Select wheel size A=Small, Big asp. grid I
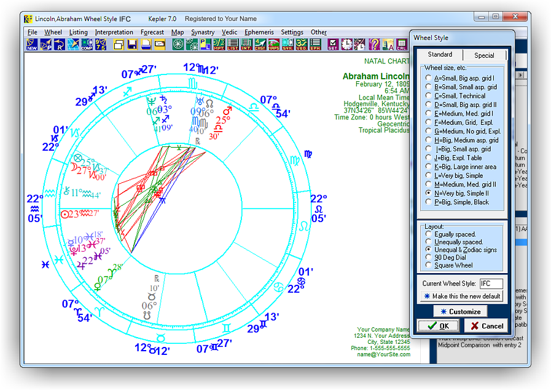Viewport: 551px width, 390px height. point(428,77)
